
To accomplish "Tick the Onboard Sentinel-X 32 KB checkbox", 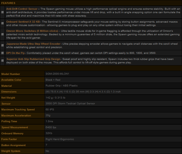I will pos(3,23).
